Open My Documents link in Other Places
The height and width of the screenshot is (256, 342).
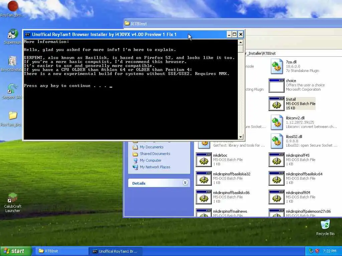tap(152, 147)
